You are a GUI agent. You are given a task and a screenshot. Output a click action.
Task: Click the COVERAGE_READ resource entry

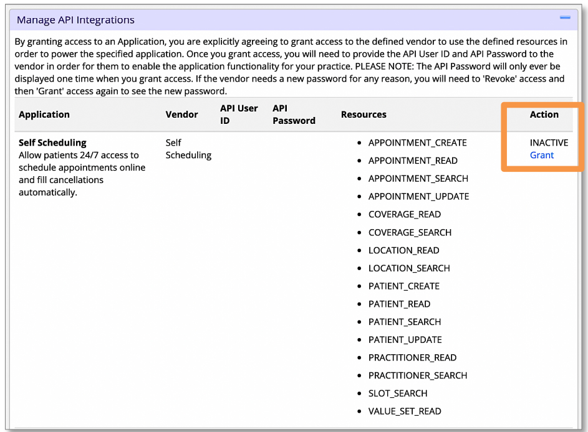(x=404, y=214)
